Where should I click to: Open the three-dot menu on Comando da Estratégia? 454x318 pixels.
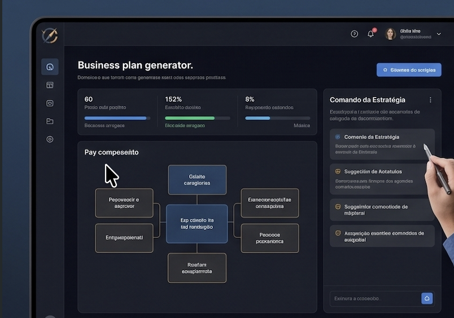point(430,100)
